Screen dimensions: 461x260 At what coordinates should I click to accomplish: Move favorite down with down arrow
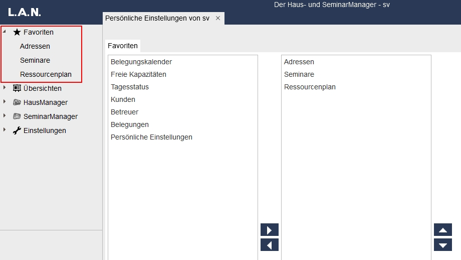point(443,245)
